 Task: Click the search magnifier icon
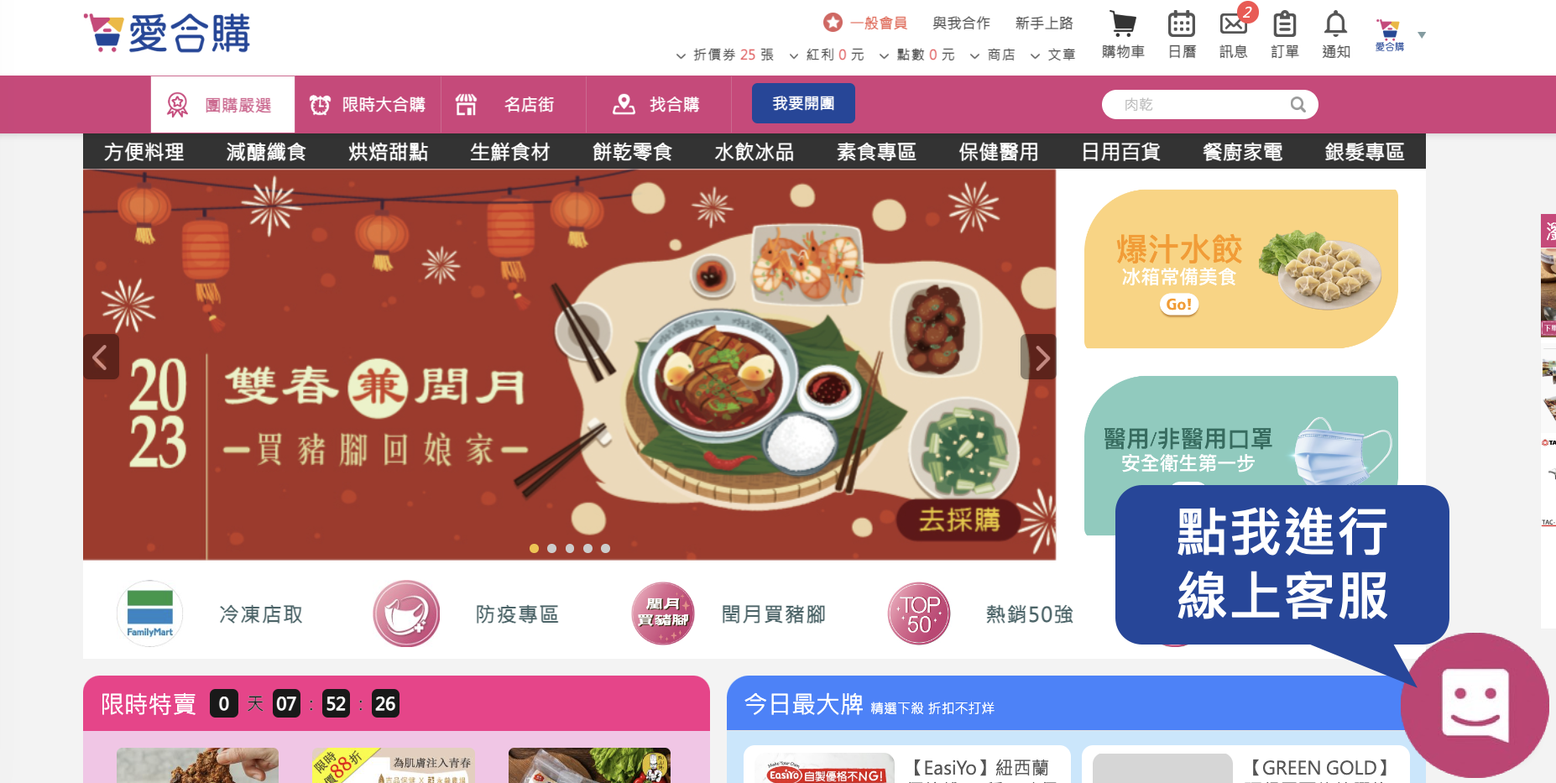(x=1298, y=105)
